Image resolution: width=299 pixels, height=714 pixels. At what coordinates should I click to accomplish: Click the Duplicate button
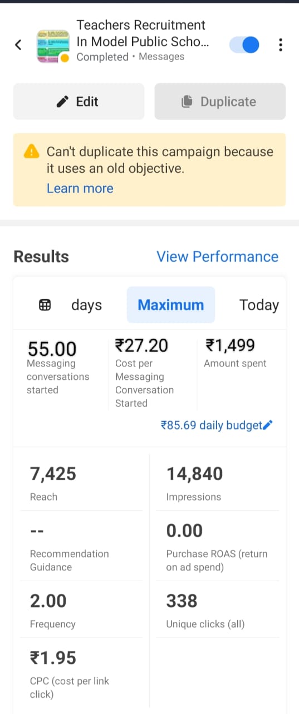coord(220,102)
